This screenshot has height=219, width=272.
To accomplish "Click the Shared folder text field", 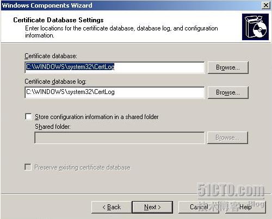I will [x=120, y=137].
